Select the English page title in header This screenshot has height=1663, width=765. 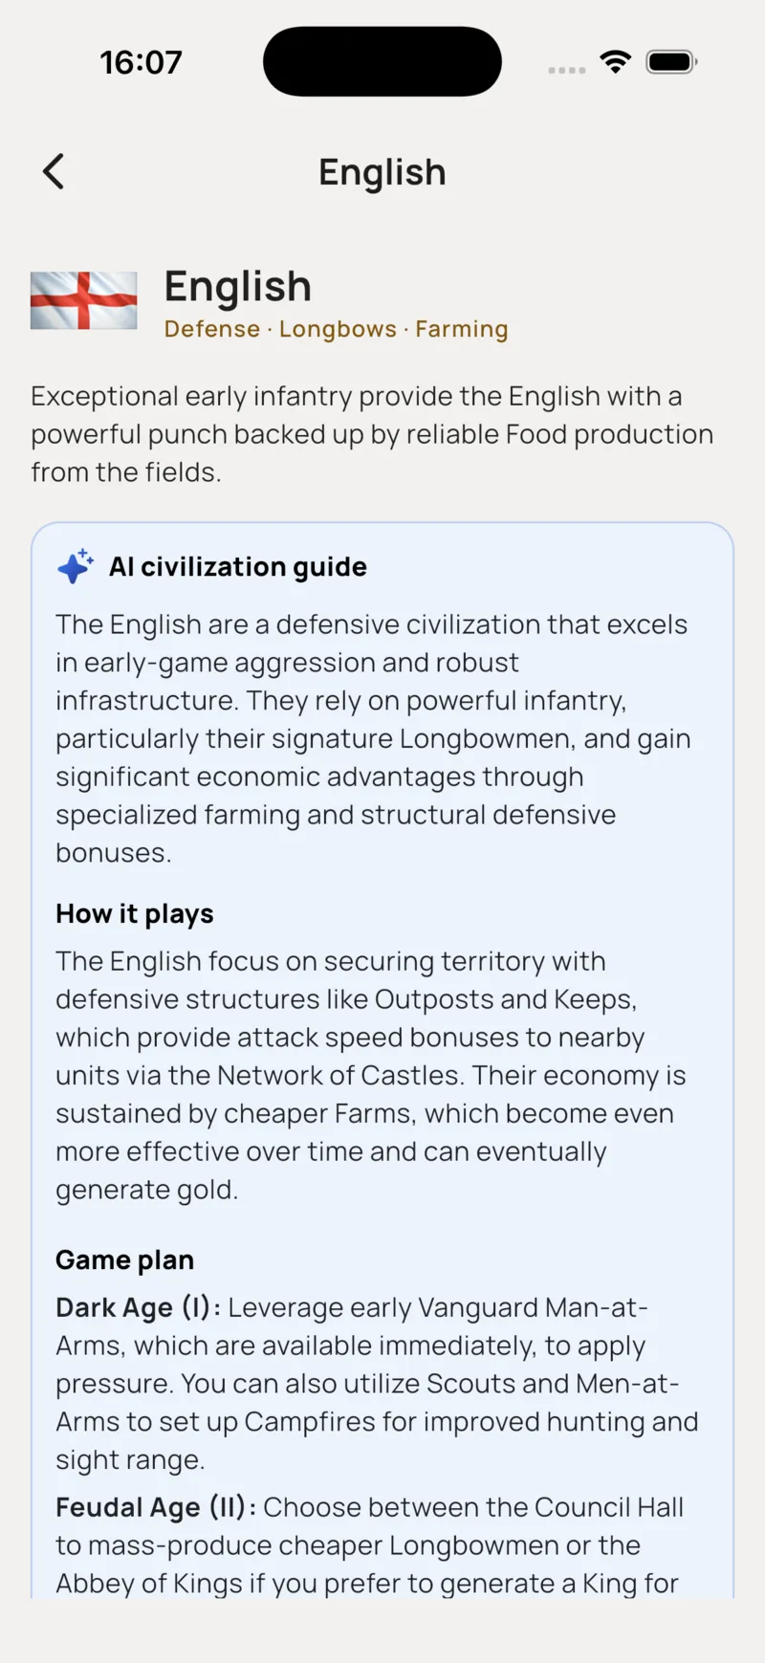[x=382, y=172]
